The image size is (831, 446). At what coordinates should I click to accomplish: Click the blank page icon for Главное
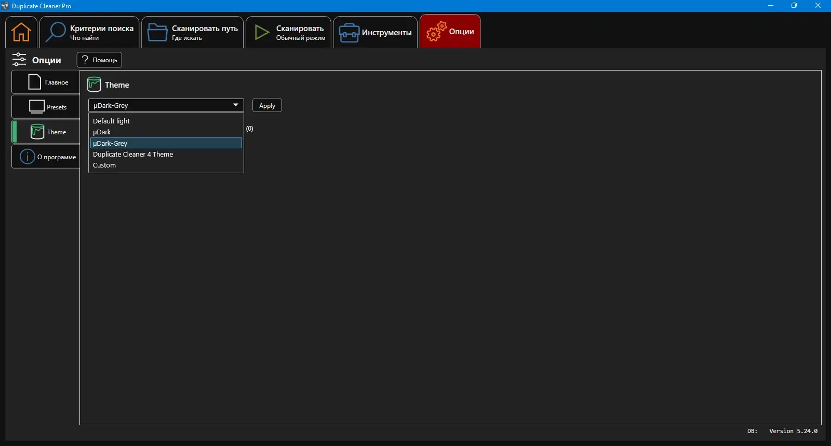[35, 82]
